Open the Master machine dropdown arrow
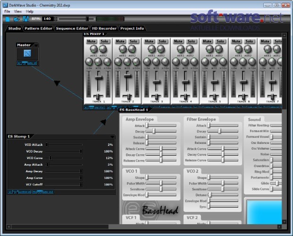The image size is (293, 236). 36,45
